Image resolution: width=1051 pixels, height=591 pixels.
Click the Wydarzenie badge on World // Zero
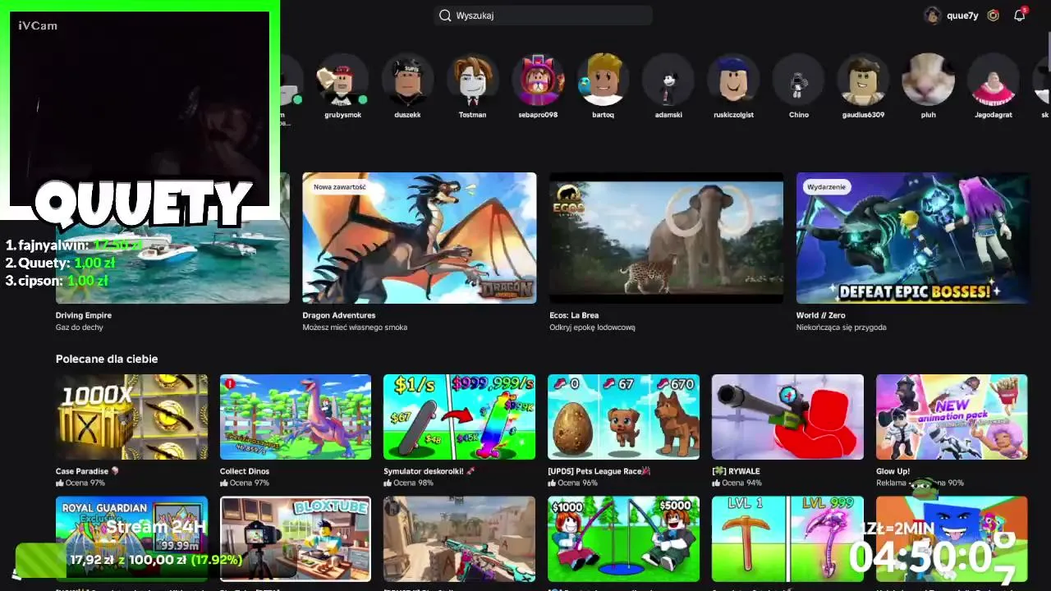pos(826,187)
